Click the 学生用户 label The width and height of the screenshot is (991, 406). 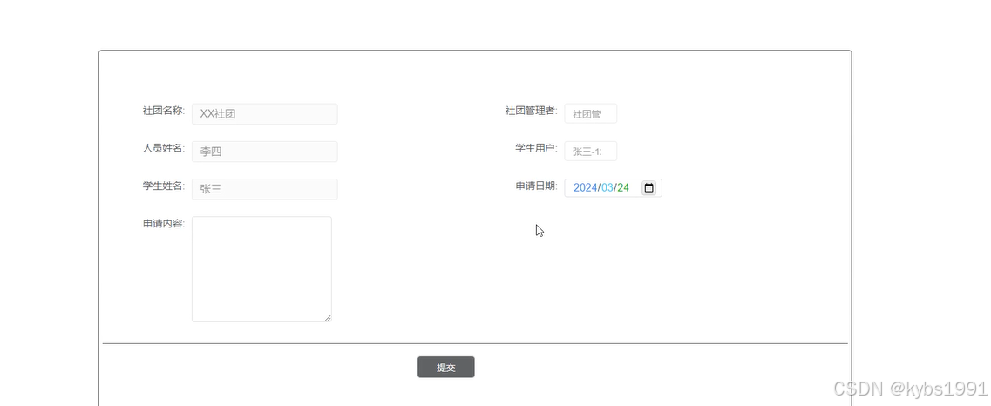click(537, 148)
